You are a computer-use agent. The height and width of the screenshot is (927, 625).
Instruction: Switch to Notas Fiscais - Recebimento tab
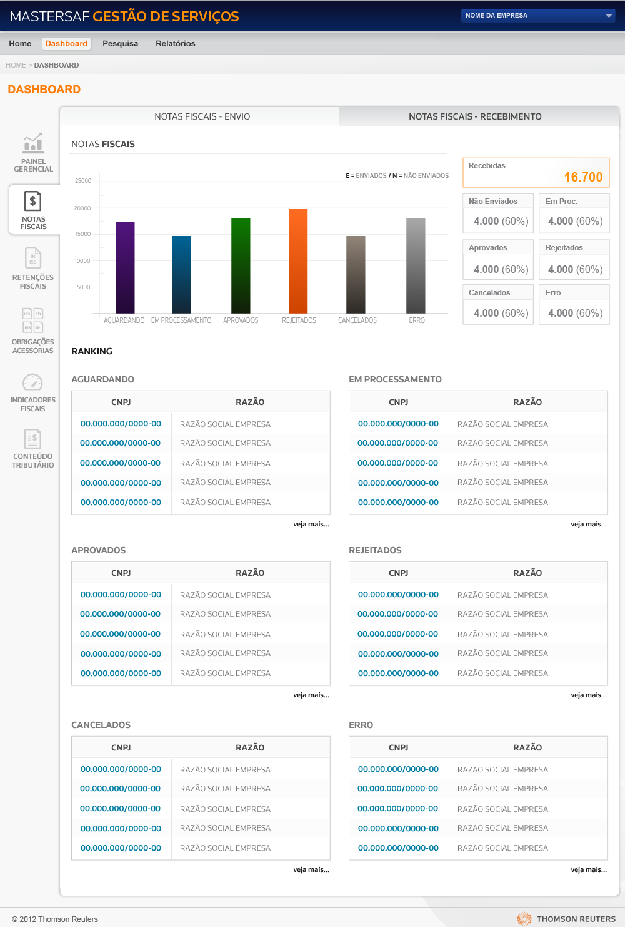pos(476,116)
